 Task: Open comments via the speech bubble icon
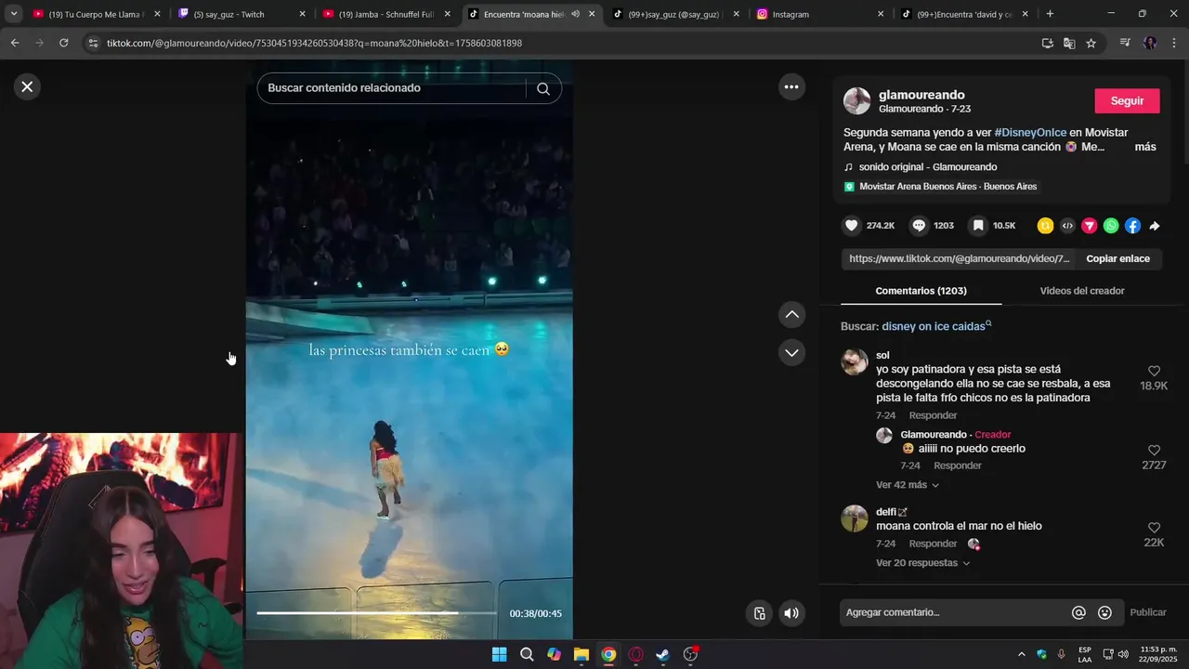[919, 226]
